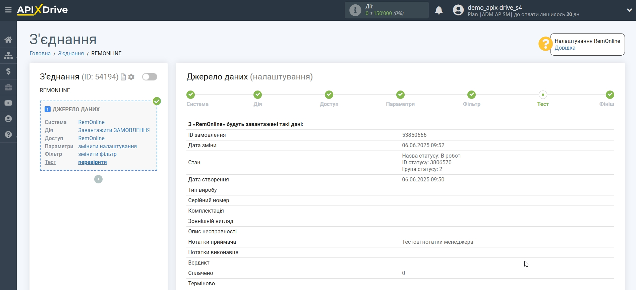This screenshot has width=636, height=290.
Task: Select the Дата зміни value 06.06.2025 09:52
Action: (x=423, y=145)
